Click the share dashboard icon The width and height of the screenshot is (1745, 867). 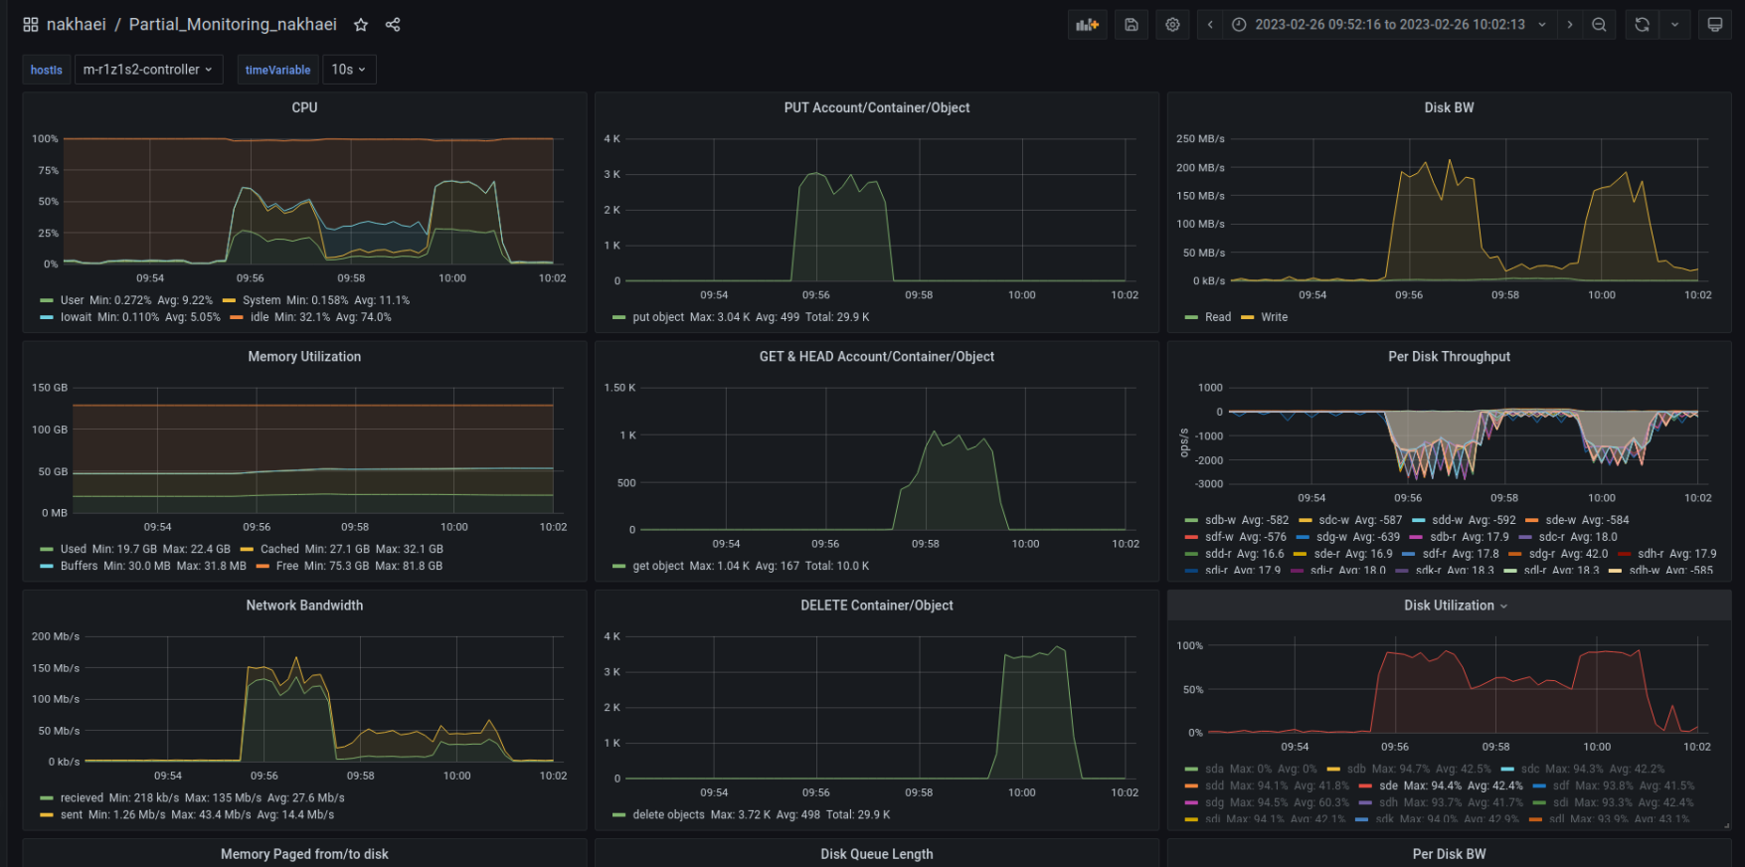pyautogui.click(x=393, y=25)
